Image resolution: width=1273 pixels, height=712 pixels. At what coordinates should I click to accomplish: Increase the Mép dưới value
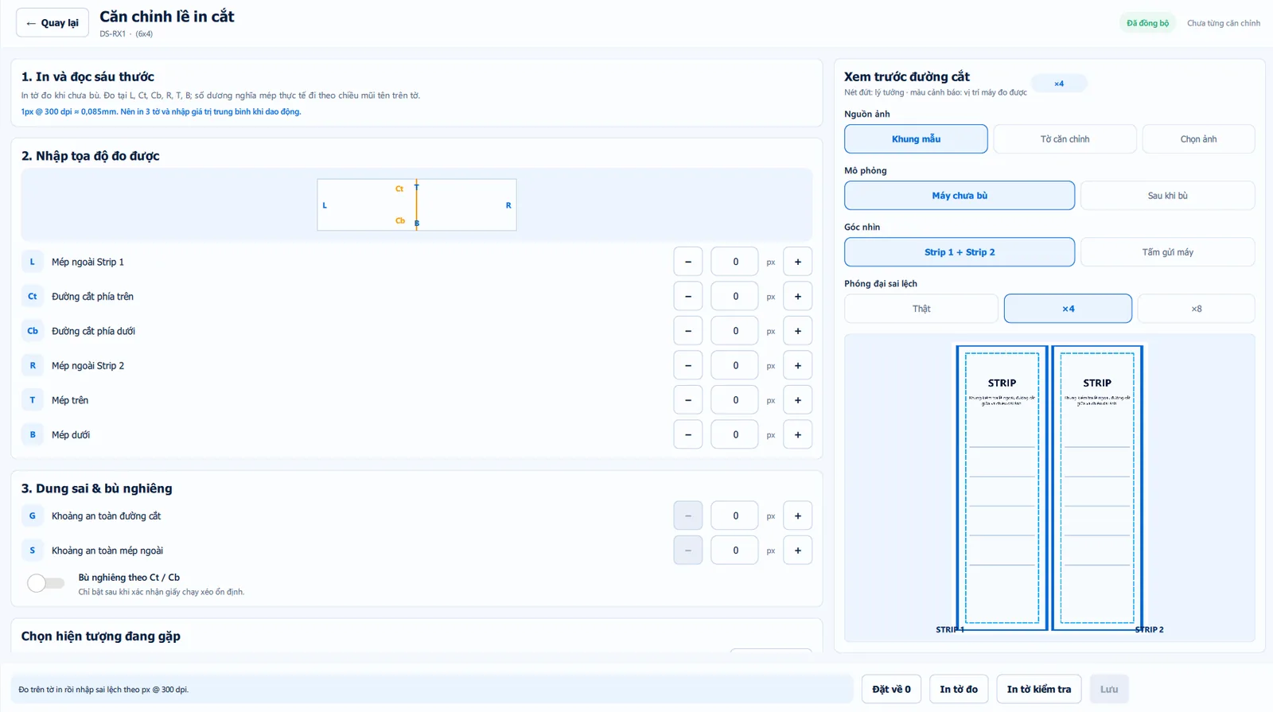click(798, 435)
